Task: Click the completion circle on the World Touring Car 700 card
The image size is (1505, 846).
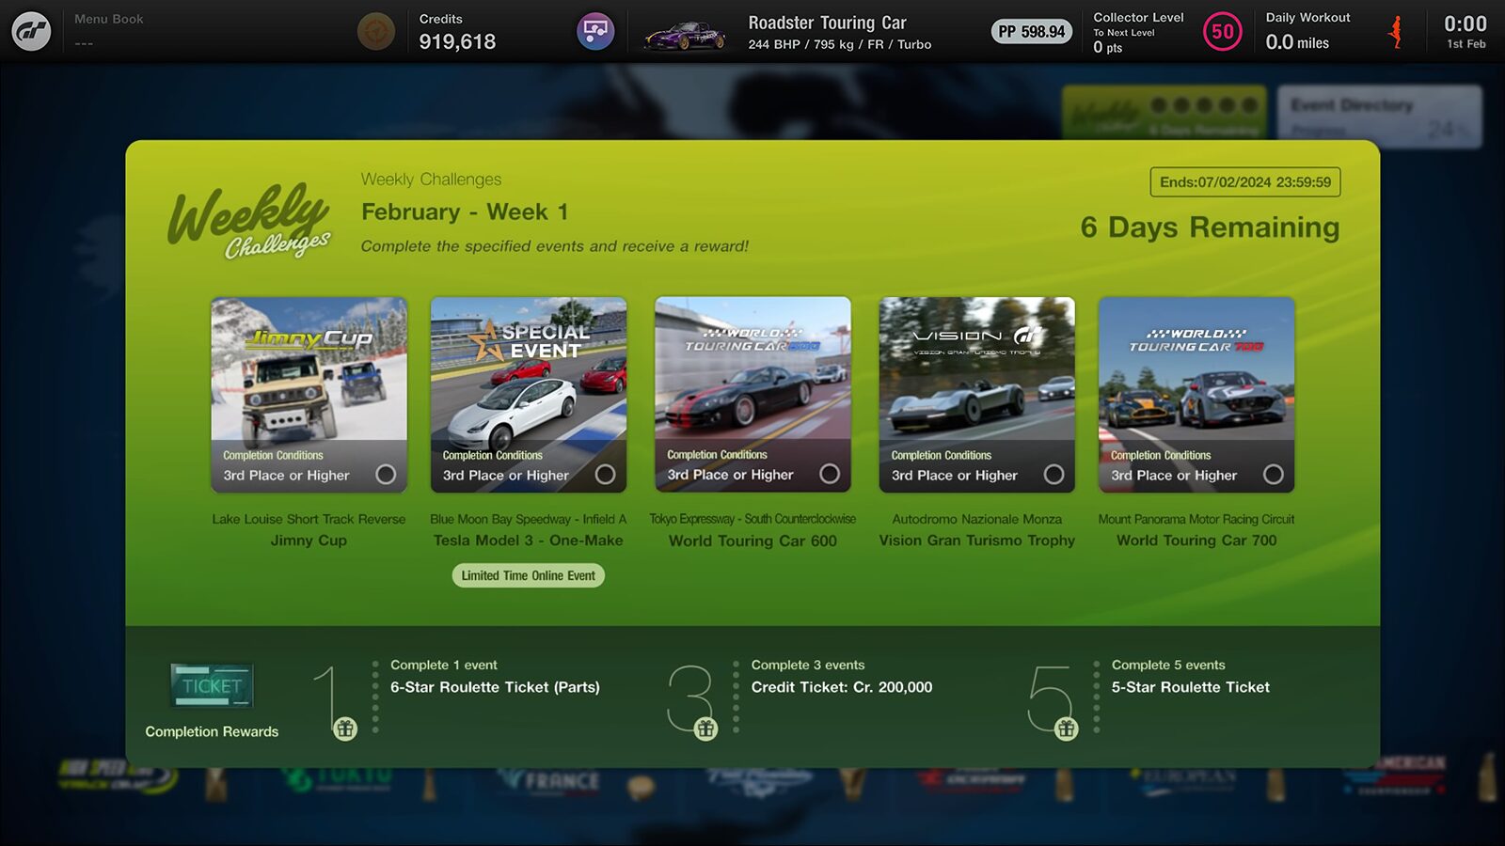Action: (x=1274, y=475)
